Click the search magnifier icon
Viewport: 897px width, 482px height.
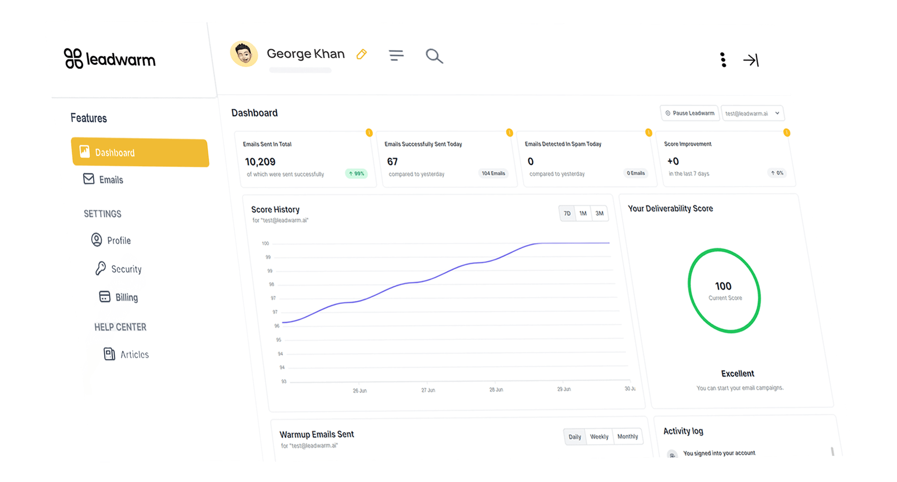tap(434, 56)
